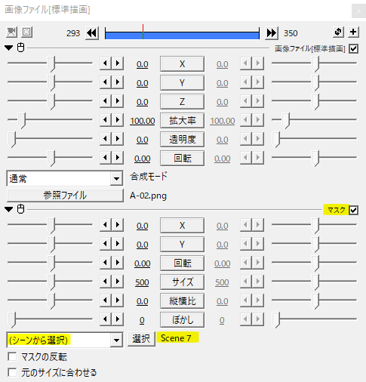Click the camera control icon at top left
Viewport: 366px width, 382px height.
pyautogui.click(x=11, y=32)
